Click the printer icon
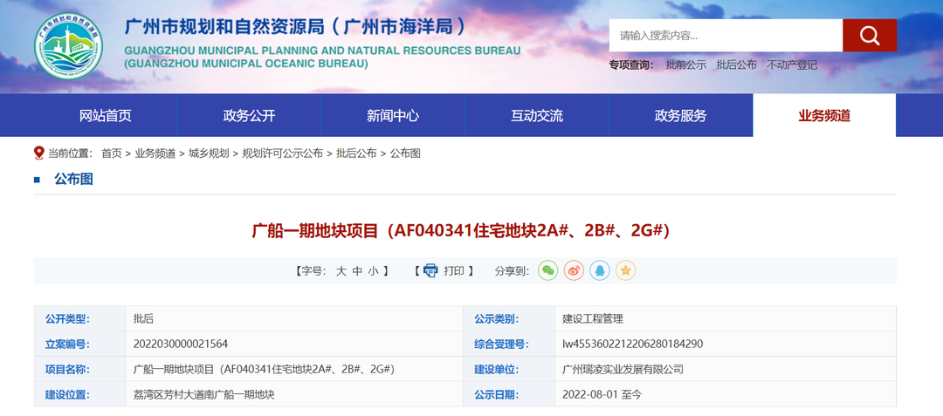The width and height of the screenshot is (943, 416). click(430, 271)
